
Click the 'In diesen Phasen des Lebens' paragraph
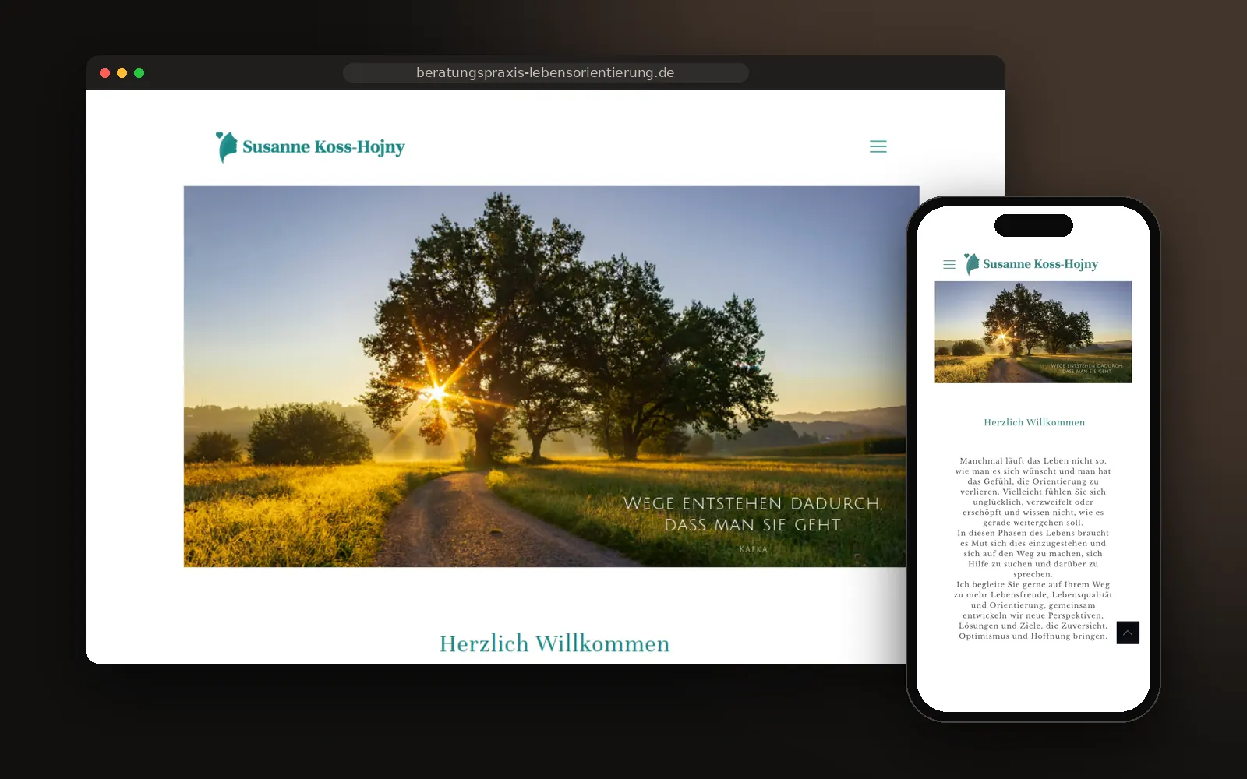[1033, 553]
